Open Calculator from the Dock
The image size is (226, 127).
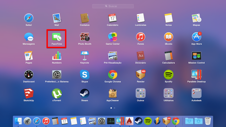tap(55, 121)
